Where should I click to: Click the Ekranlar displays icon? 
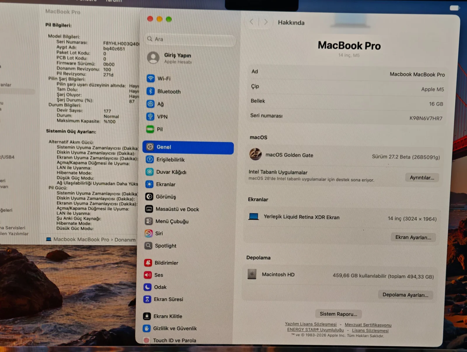pos(149,184)
